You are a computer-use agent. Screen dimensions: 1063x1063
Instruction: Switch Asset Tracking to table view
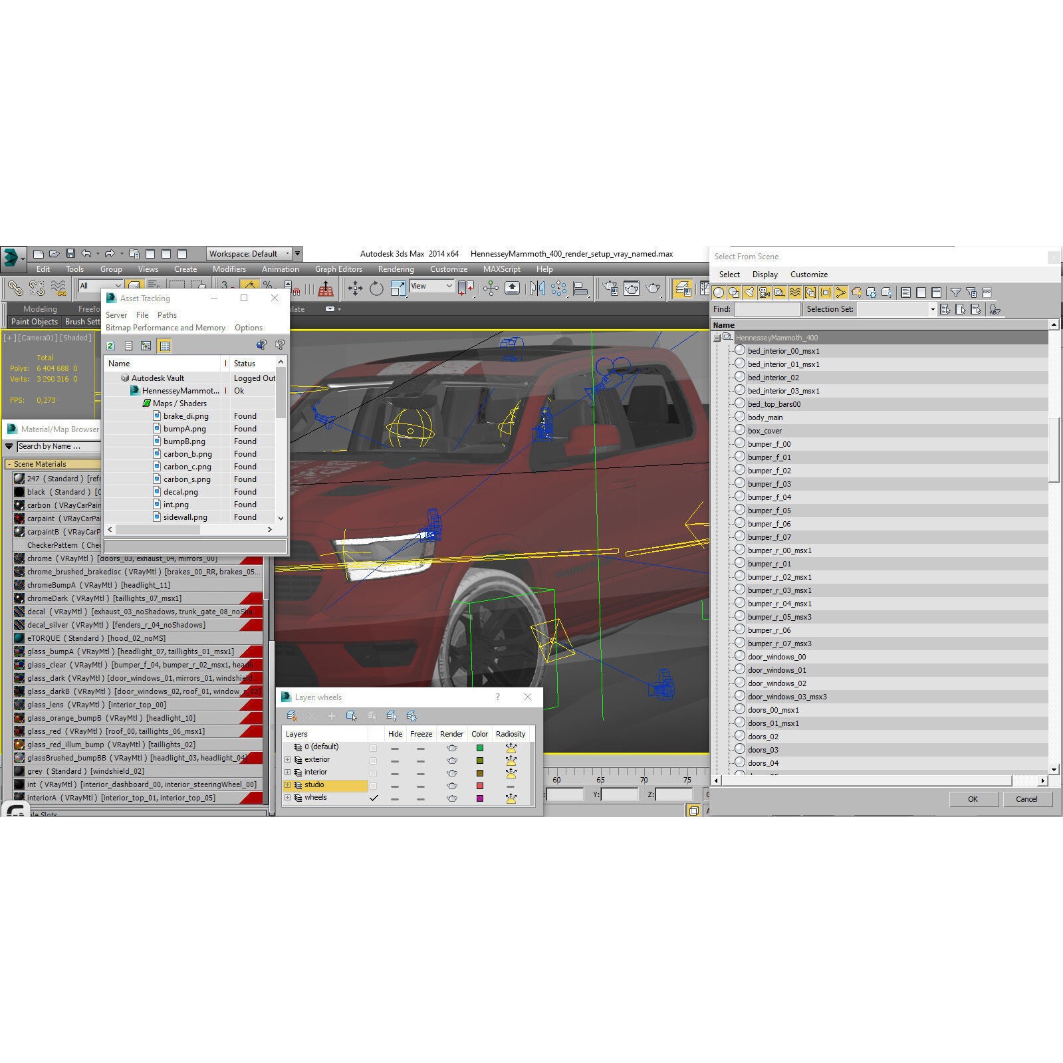(165, 346)
